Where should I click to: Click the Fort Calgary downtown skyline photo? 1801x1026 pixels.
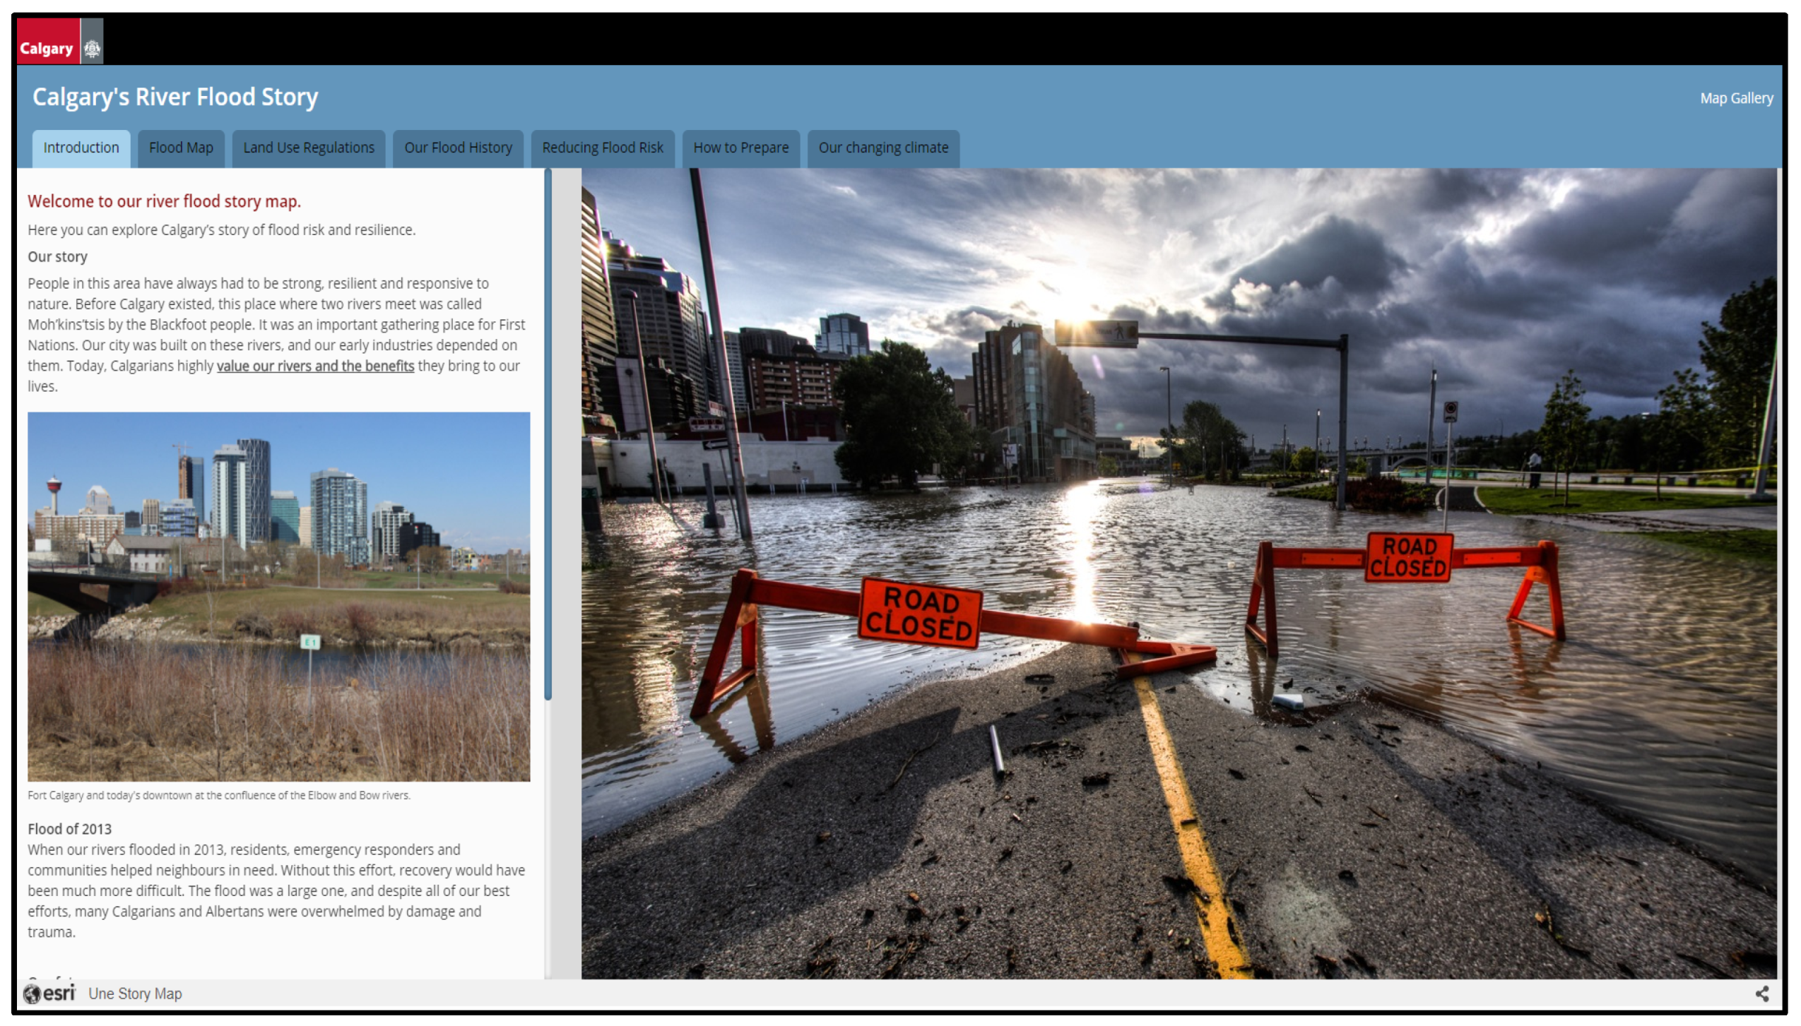point(278,596)
